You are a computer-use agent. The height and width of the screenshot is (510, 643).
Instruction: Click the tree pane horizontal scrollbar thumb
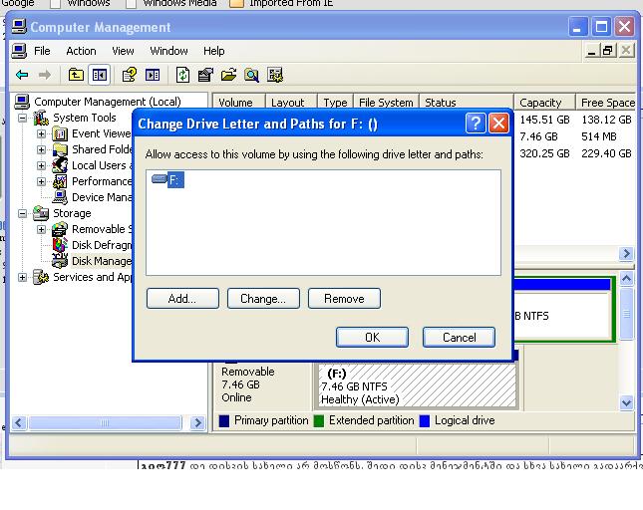105,422
